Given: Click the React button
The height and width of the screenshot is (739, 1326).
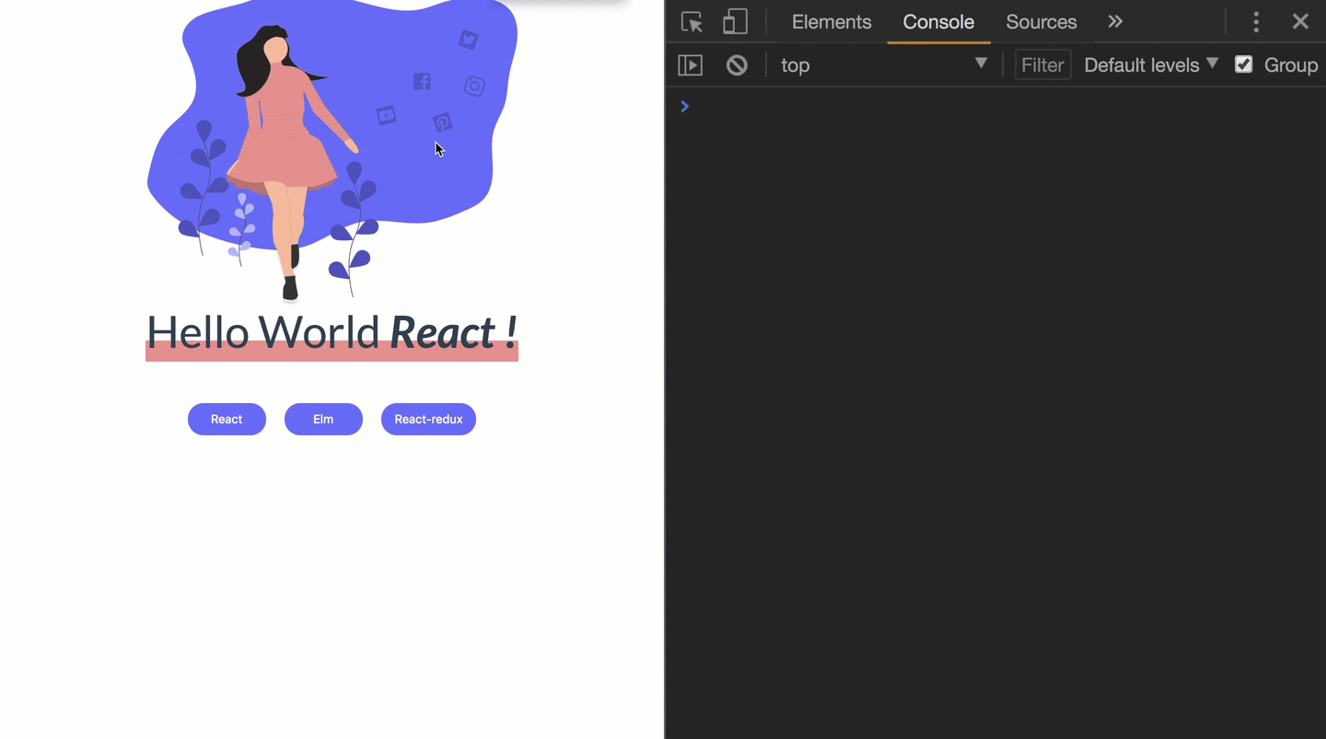Looking at the screenshot, I should pyautogui.click(x=227, y=420).
